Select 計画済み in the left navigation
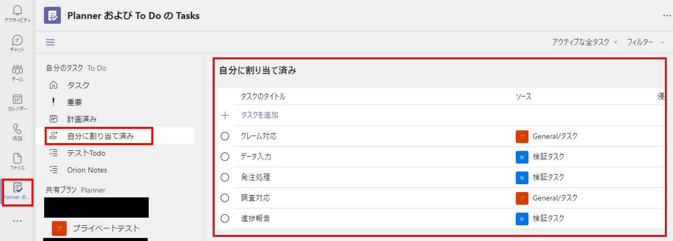Screen dimensions: 673x241 [x=82, y=119]
